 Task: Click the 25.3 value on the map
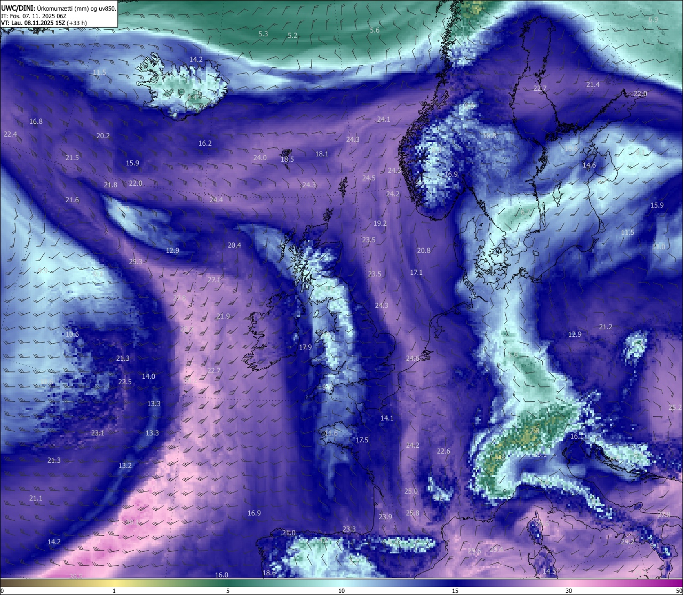(x=136, y=262)
